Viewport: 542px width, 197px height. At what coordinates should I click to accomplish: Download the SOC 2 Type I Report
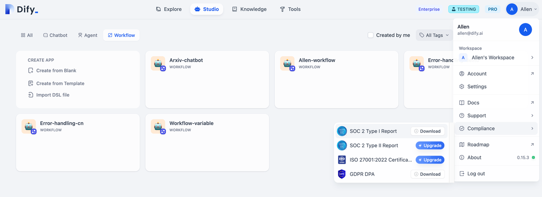click(427, 131)
